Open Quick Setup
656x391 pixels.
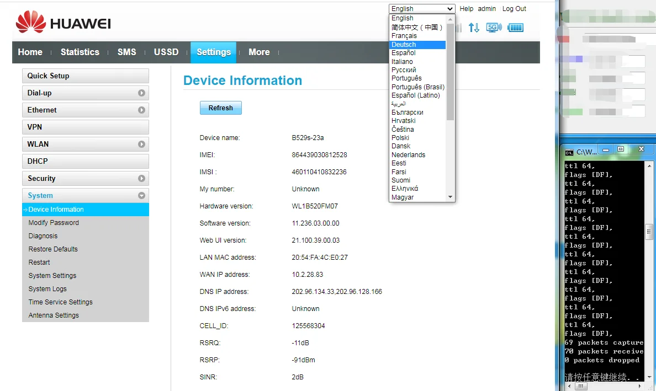(x=86, y=76)
